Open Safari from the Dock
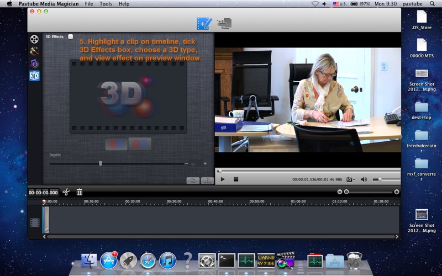This screenshot has height=276, width=442. (x=148, y=261)
